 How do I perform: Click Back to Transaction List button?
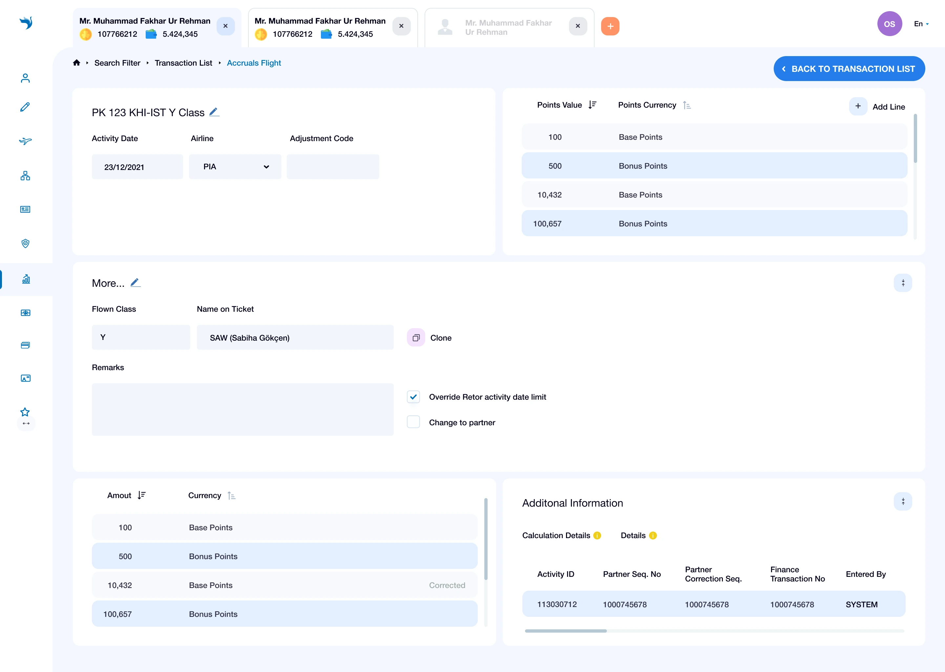(849, 69)
